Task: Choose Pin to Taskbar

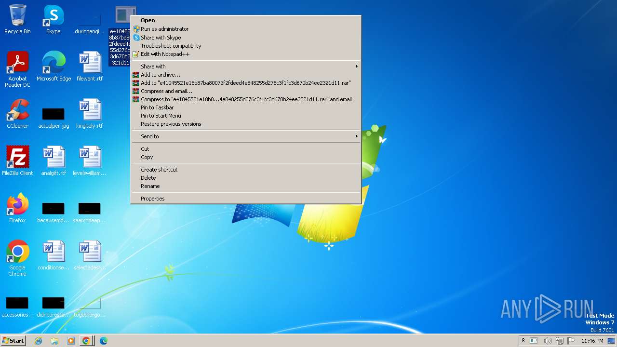Action: [246, 107]
